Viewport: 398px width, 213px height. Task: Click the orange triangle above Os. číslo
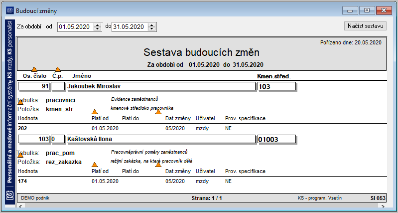[34, 69]
